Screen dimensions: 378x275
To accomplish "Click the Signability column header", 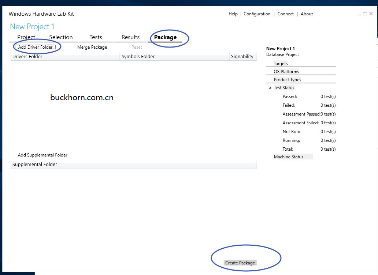I will [243, 57].
